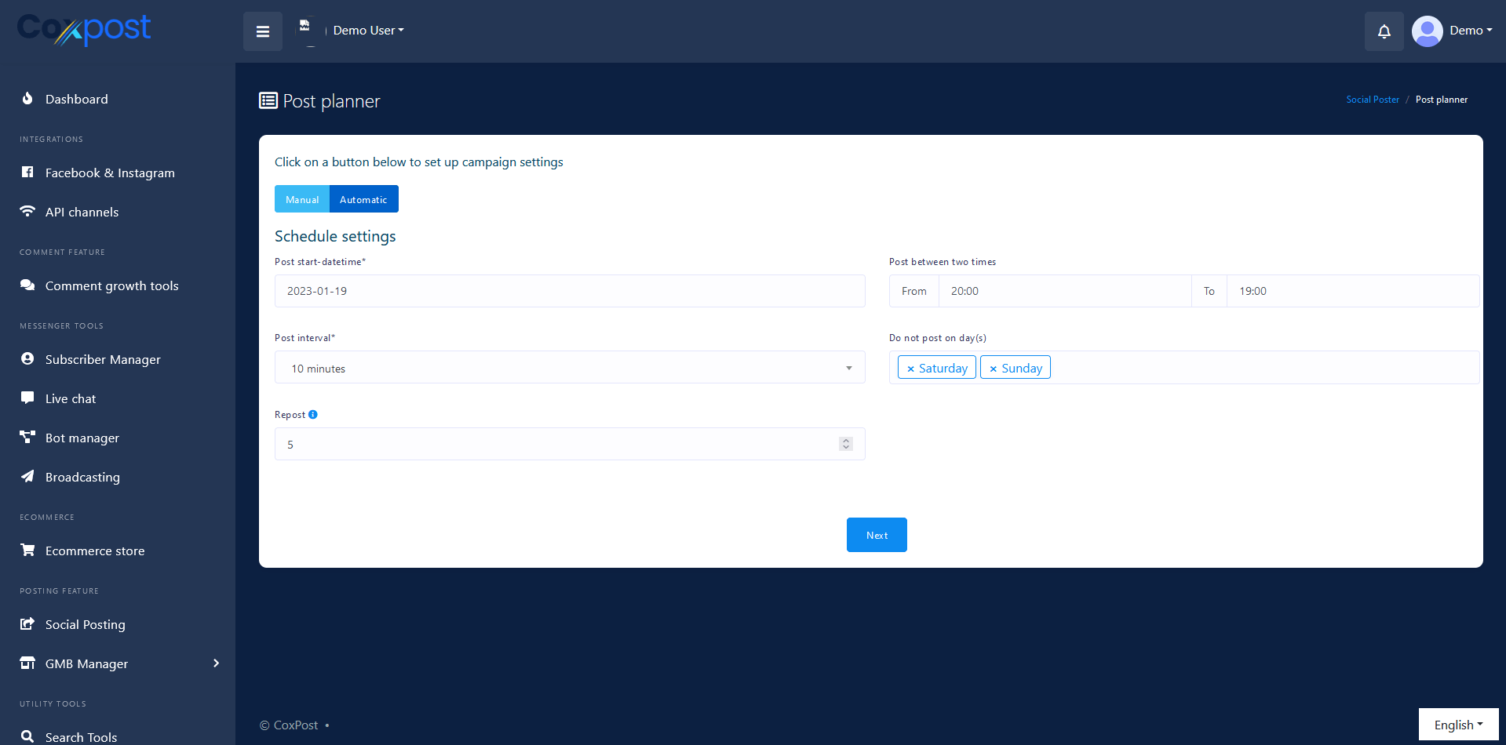The width and height of the screenshot is (1506, 745).
Task: Click the Next button
Action: 877,535
